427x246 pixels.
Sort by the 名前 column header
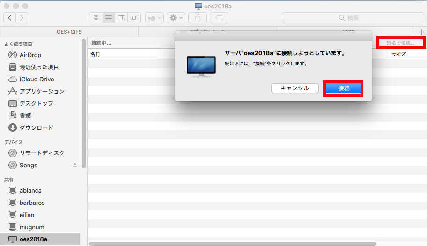95,54
